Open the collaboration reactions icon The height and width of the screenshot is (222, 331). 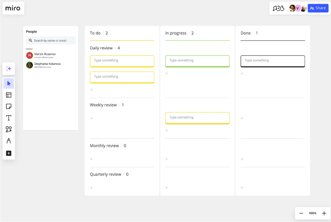click(279, 8)
